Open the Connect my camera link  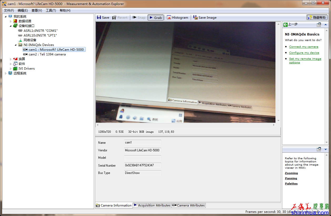(x=303, y=47)
